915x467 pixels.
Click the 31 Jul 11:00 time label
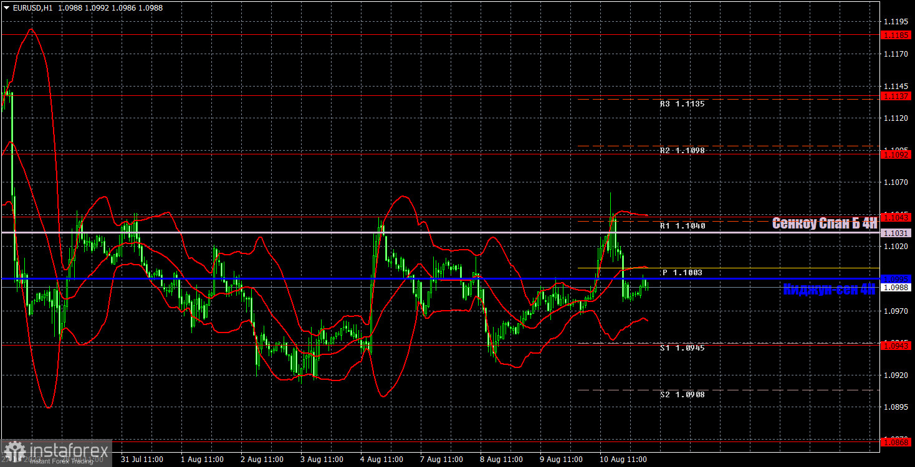(x=142, y=459)
